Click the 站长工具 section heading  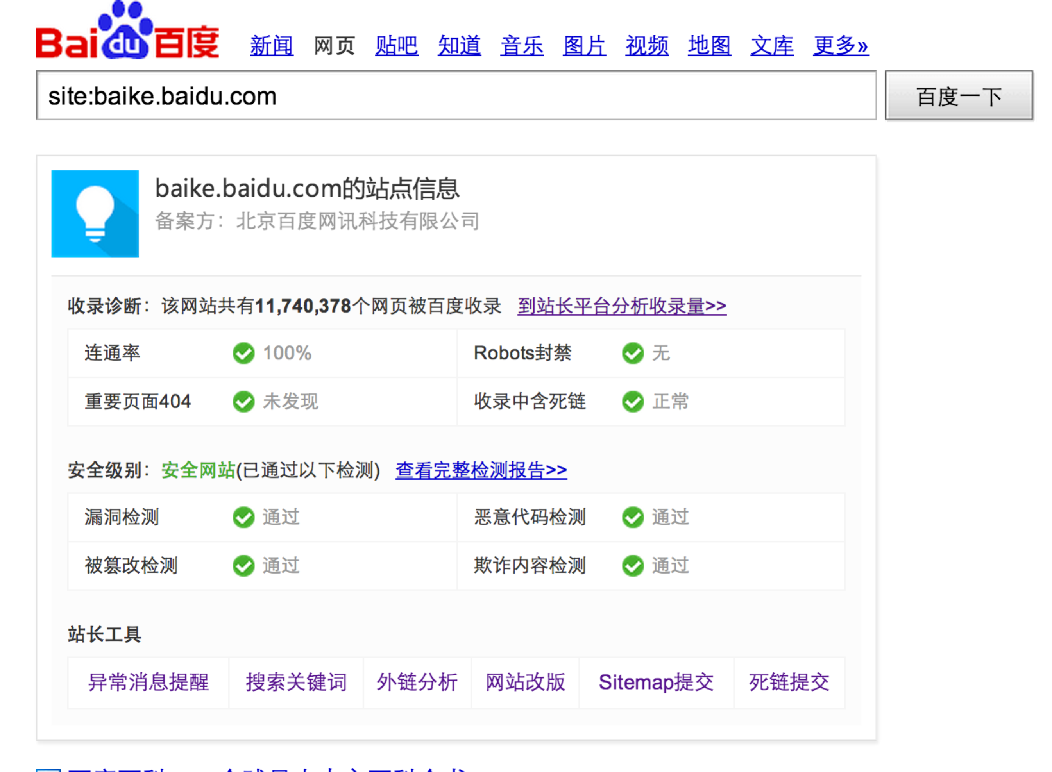coord(105,634)
